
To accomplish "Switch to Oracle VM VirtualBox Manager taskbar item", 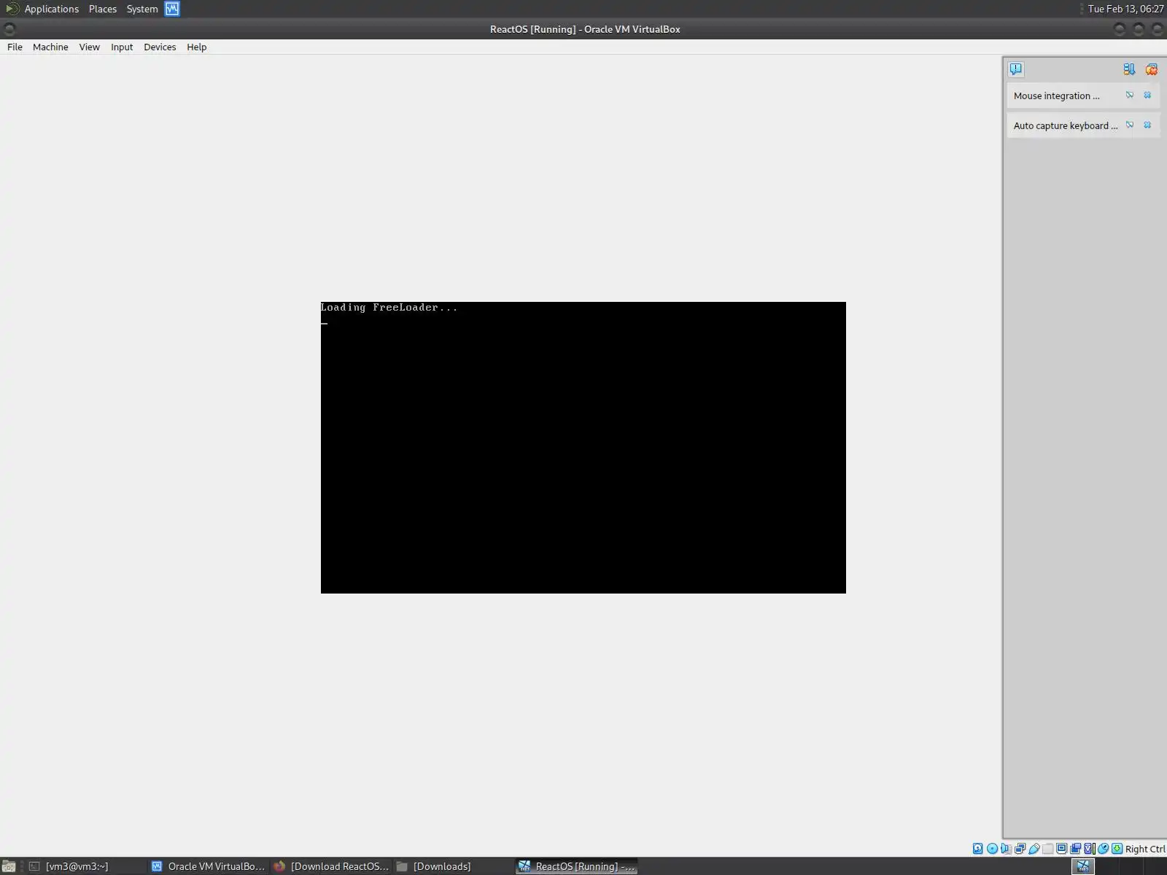I will coord(208,866).
